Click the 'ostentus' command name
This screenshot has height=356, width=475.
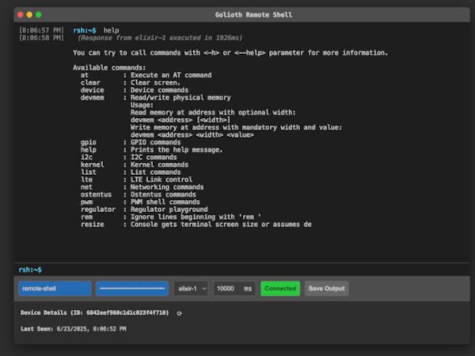pos(96,194)
